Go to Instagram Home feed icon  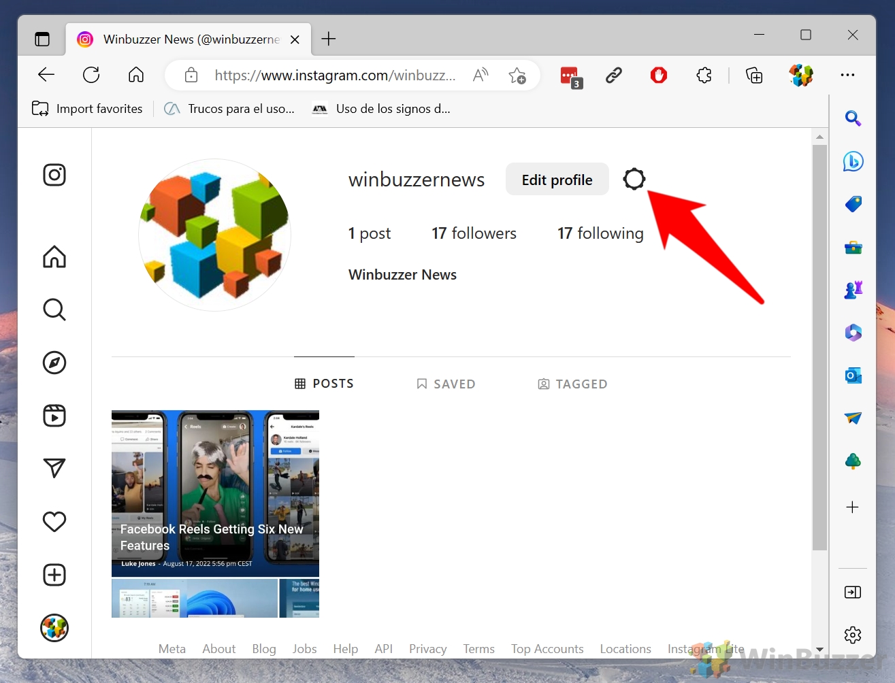(54, 256)
